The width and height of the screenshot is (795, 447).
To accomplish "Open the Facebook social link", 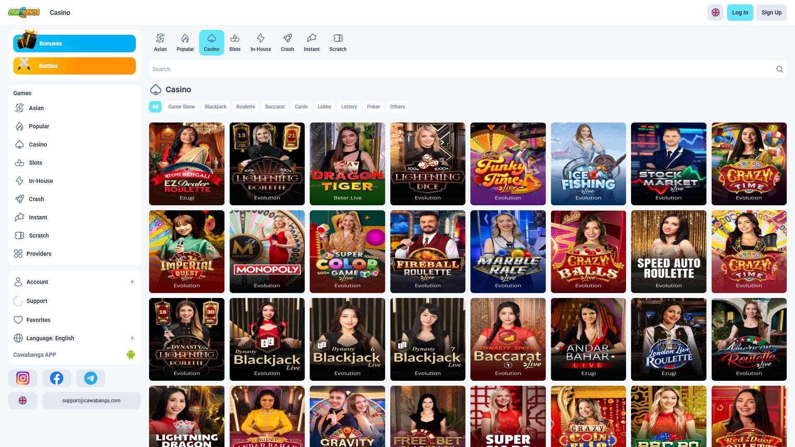I will 57,378.
